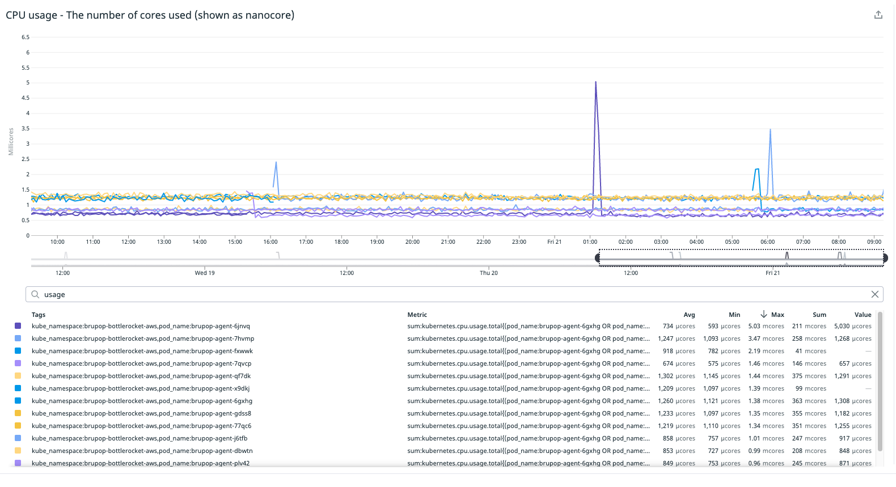
Task: Select the pod_name:brupop-agent-dbwtn tag row
Action: 142,451
